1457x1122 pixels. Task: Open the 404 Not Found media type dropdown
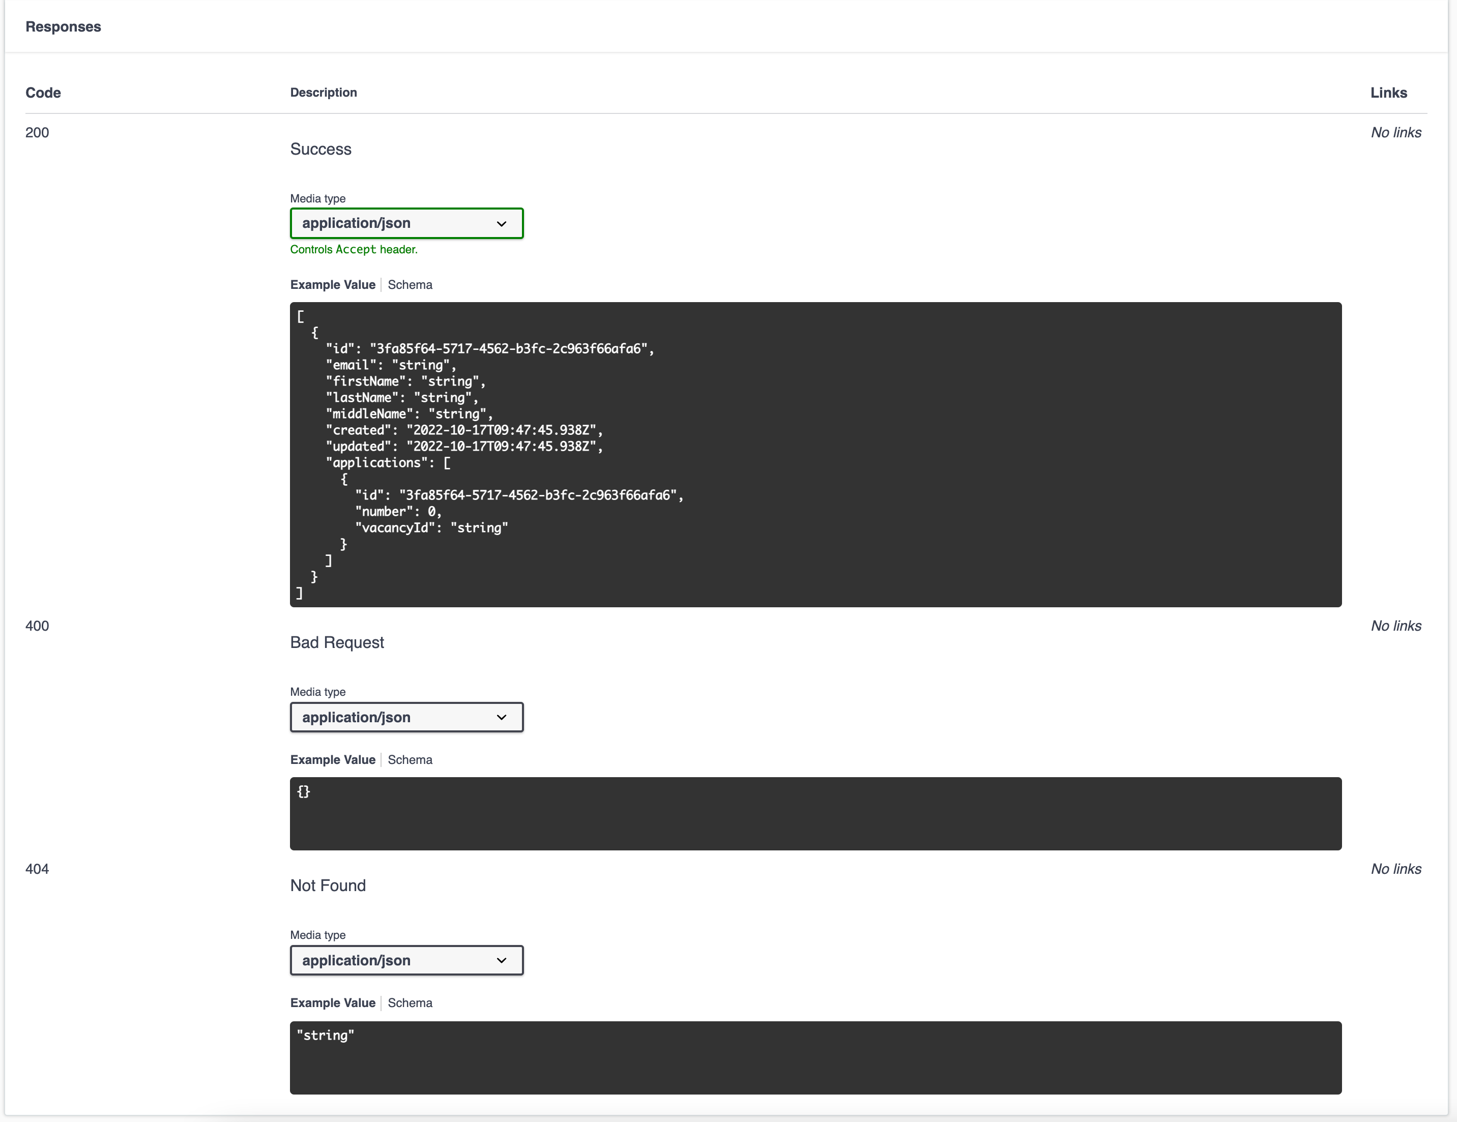click(x=406, y=960)
